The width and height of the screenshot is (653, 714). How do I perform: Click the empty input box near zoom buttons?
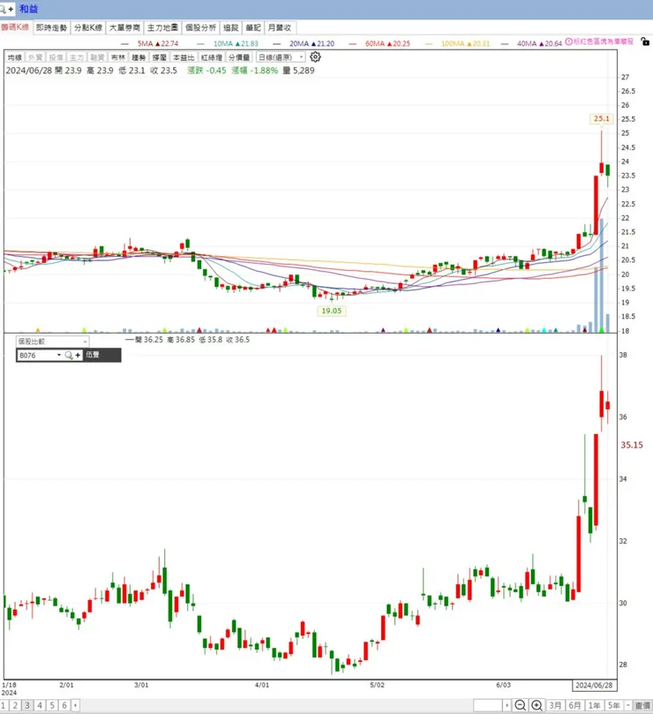coord(488,705)
